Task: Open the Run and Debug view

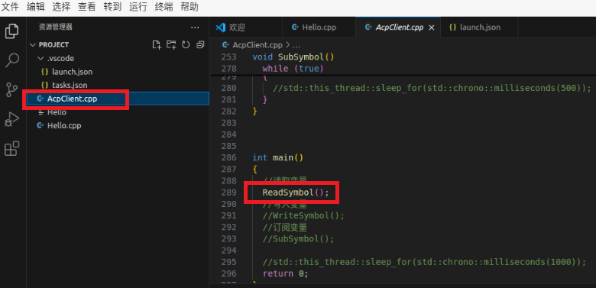Action: point(12,119)
